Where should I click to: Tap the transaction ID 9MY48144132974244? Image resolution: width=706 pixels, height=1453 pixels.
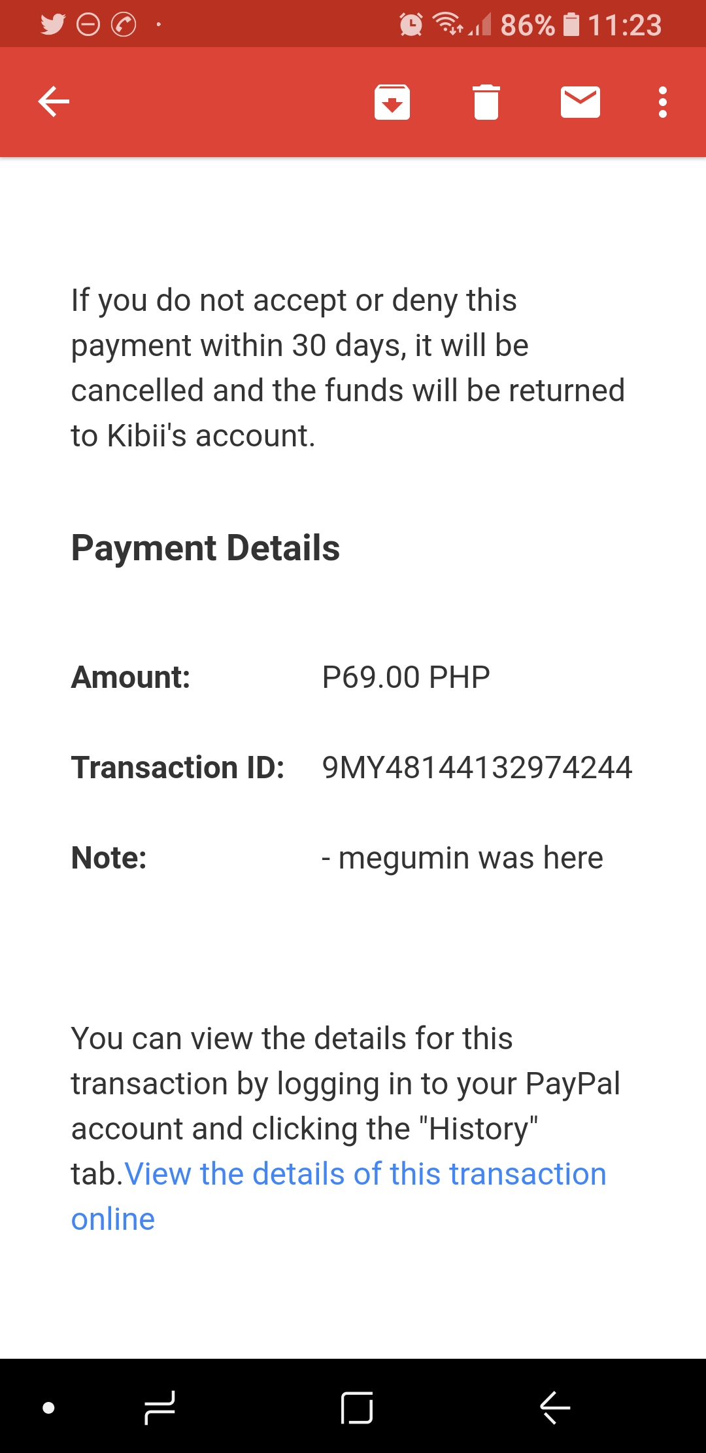click(477, 768)
